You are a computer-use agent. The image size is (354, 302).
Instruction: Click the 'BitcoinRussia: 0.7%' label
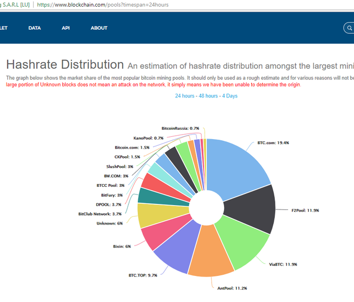(x=180, y=128)
